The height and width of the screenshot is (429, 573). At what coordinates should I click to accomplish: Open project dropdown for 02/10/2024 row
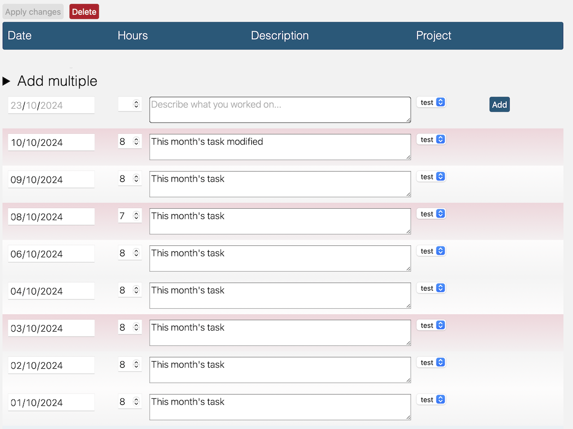[431, 362]
